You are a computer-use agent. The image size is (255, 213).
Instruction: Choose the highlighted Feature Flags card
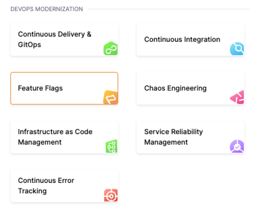64,88
